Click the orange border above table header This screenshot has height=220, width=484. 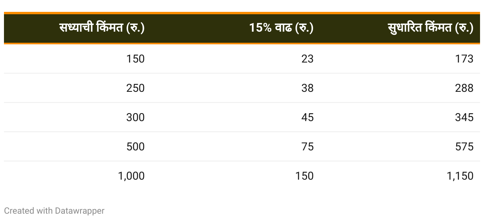click(x=242, y=13)
